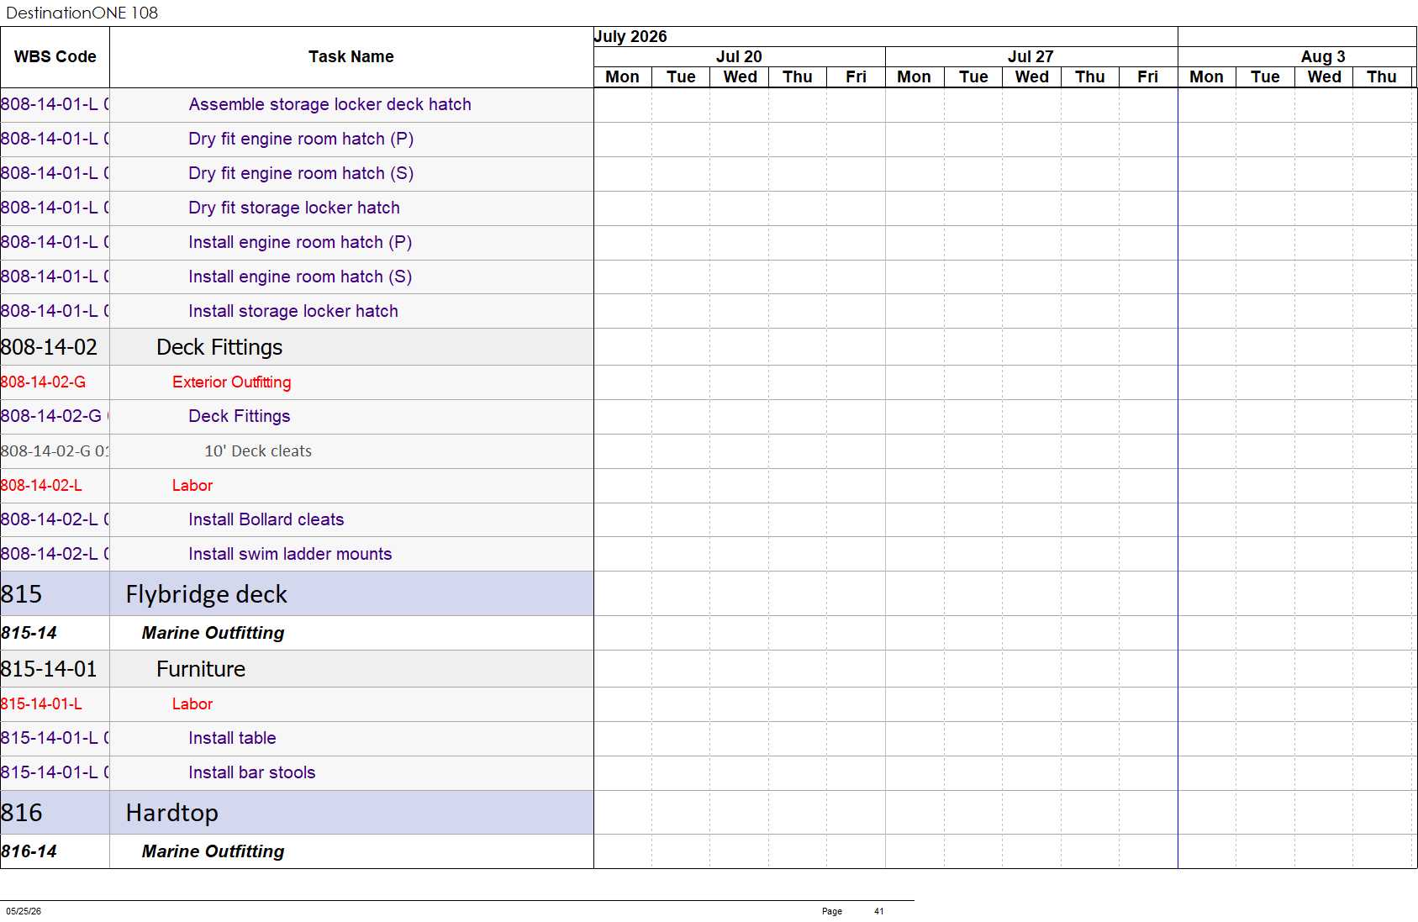The width and height of the screenshot is (1418, 922).
Task: Click the footer date 05/25/26
Action: pos(24,911)
